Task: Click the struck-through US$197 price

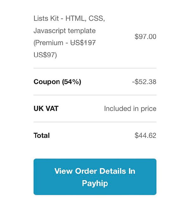Action: [x=83, y=43]
